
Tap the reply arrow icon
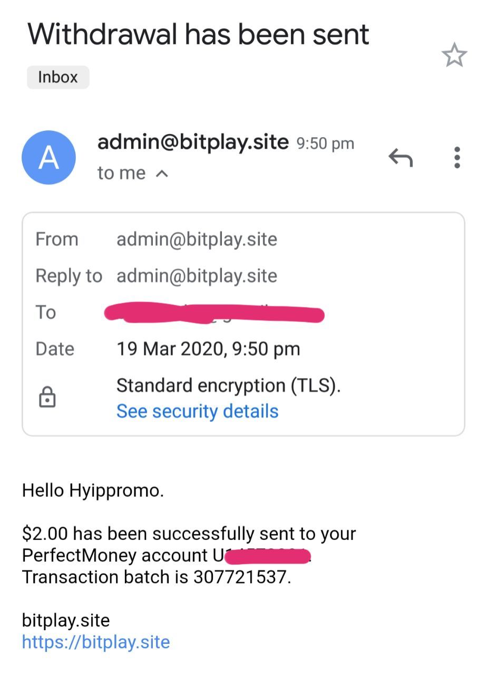400,157
